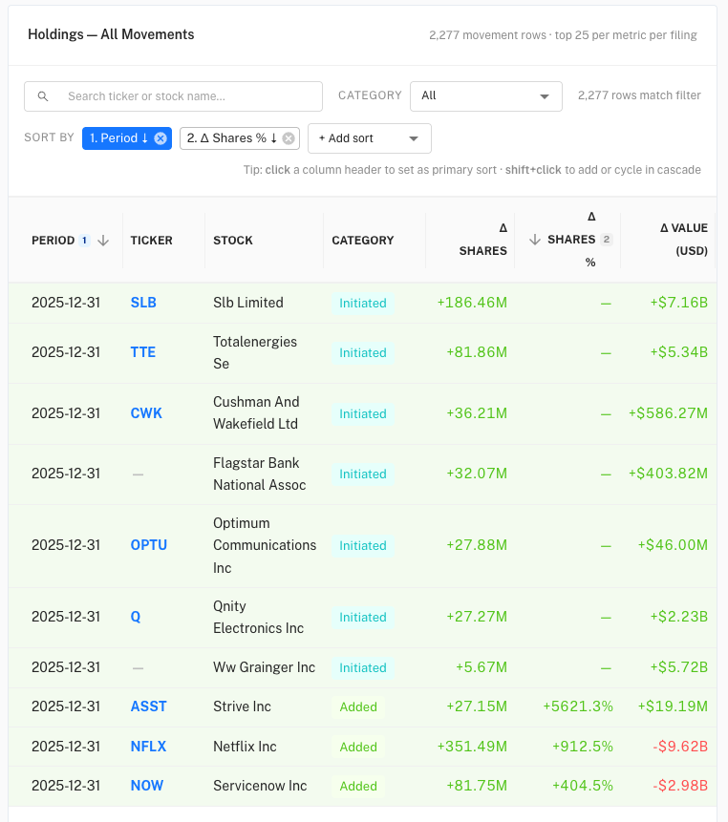Select the +5621.3% shares percent cell
Image resolution: width=728 pixels, height=822 pixels.
click(x=578, y=706)
